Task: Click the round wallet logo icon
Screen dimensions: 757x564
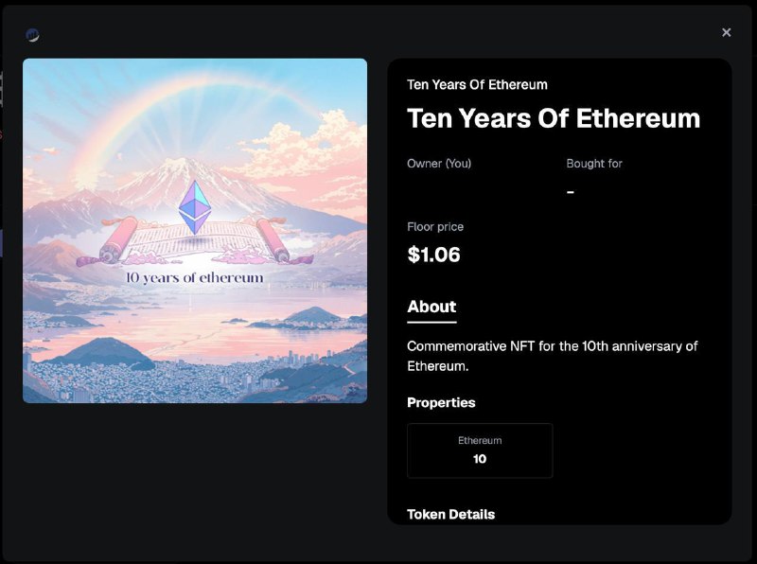Action: 32,35
